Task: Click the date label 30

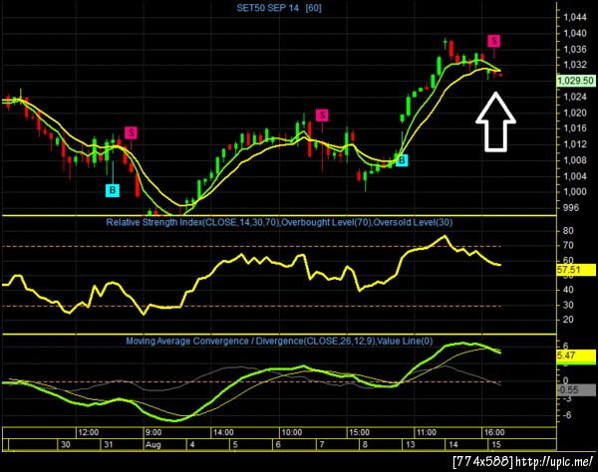Action: click(x=66, y=444)
